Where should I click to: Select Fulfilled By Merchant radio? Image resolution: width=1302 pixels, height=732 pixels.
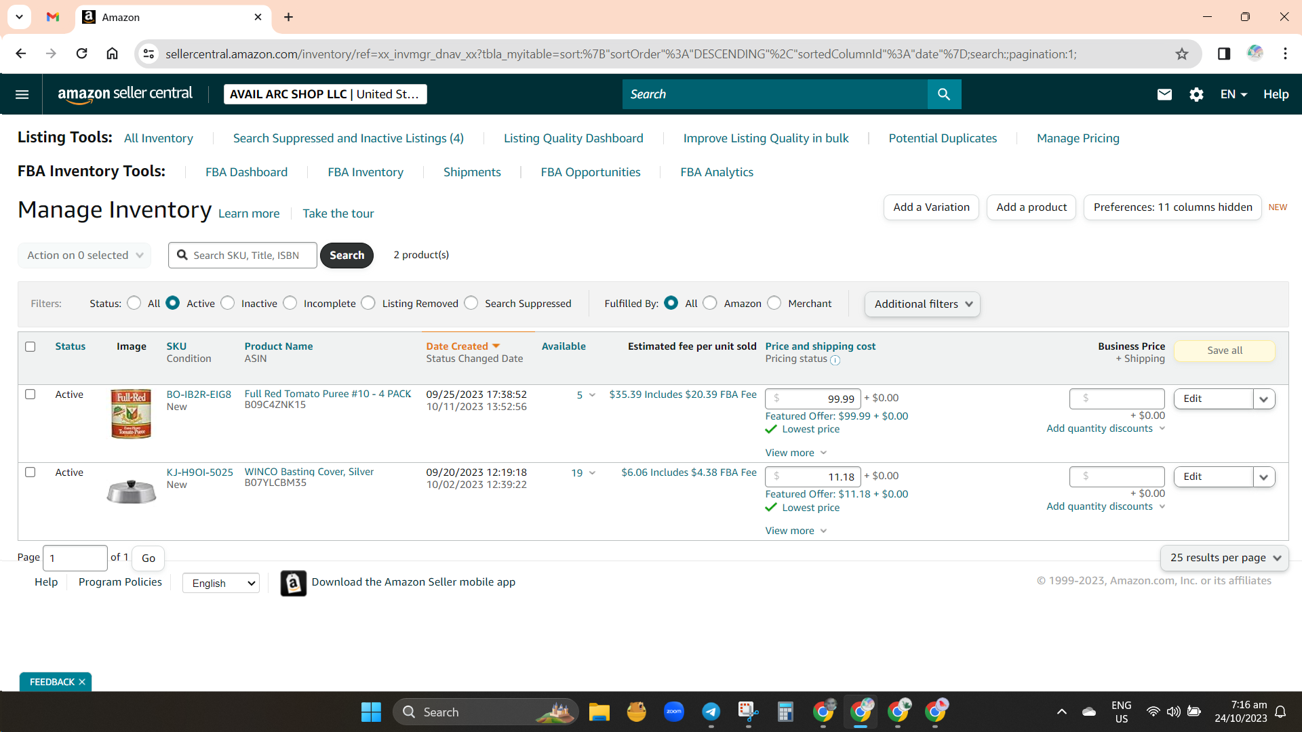click(774, 303)
